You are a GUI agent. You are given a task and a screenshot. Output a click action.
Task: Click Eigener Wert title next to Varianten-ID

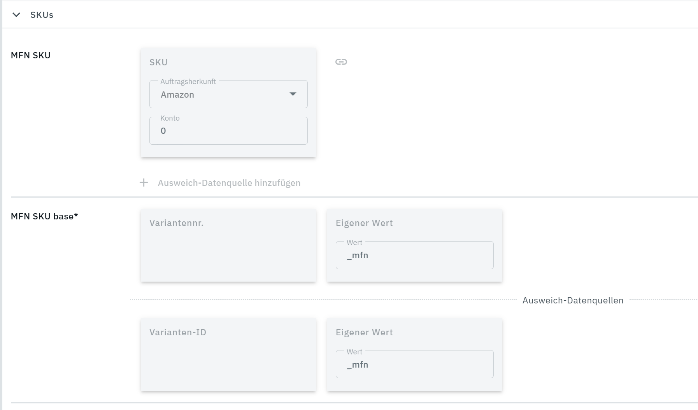364,332
